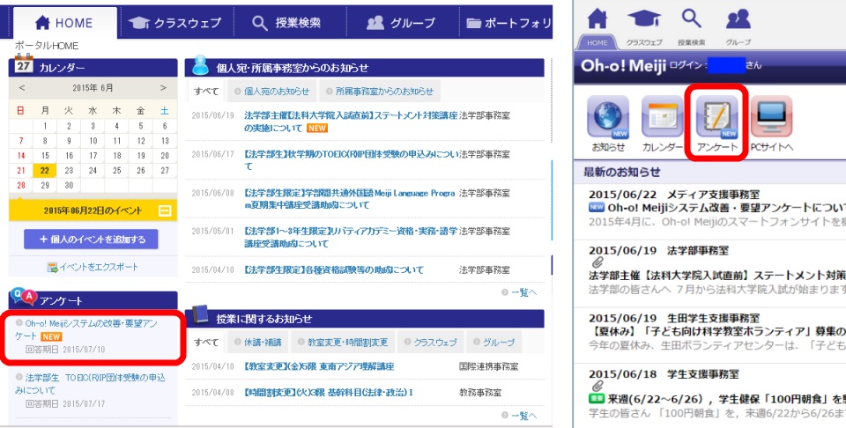The width and height of the screenshot is (846, 428).
Task: Click the Oh-o! Meiji logo in mobile header
Action: [x=623, y=66]
